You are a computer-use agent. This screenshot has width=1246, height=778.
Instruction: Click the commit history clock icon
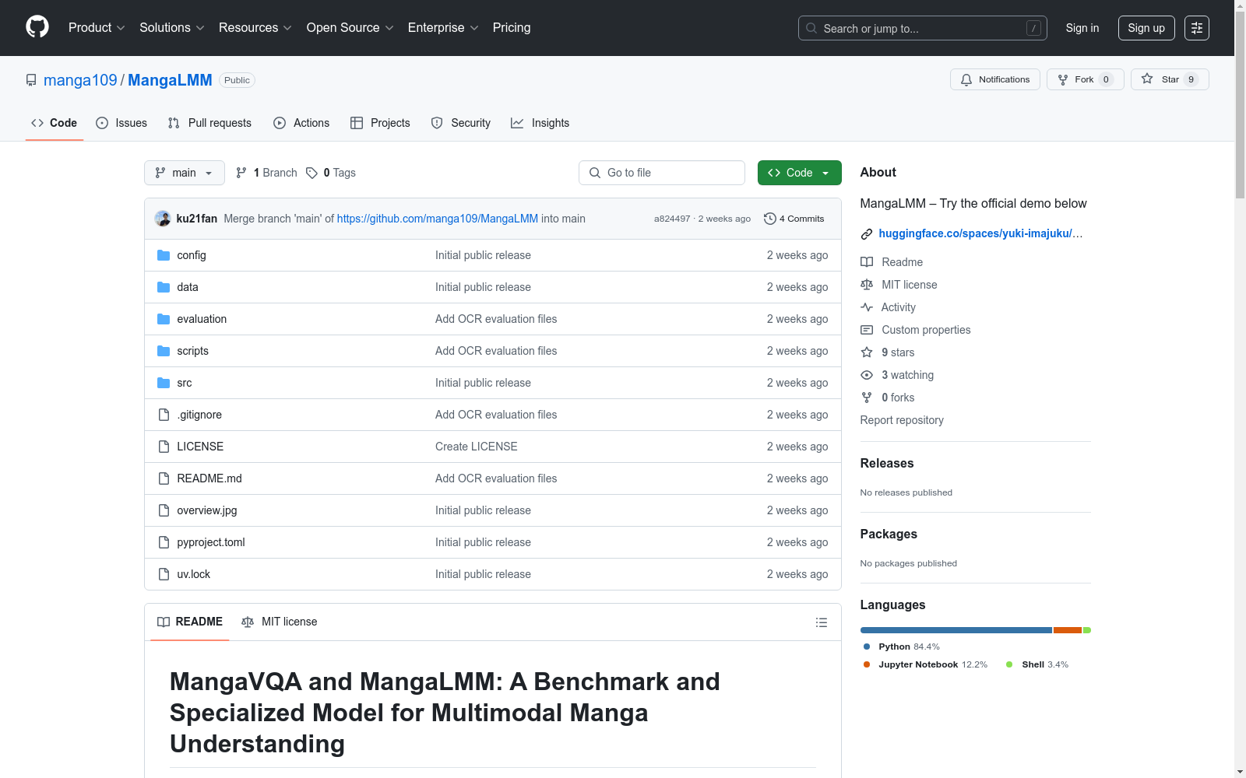(x=769, y=219)
